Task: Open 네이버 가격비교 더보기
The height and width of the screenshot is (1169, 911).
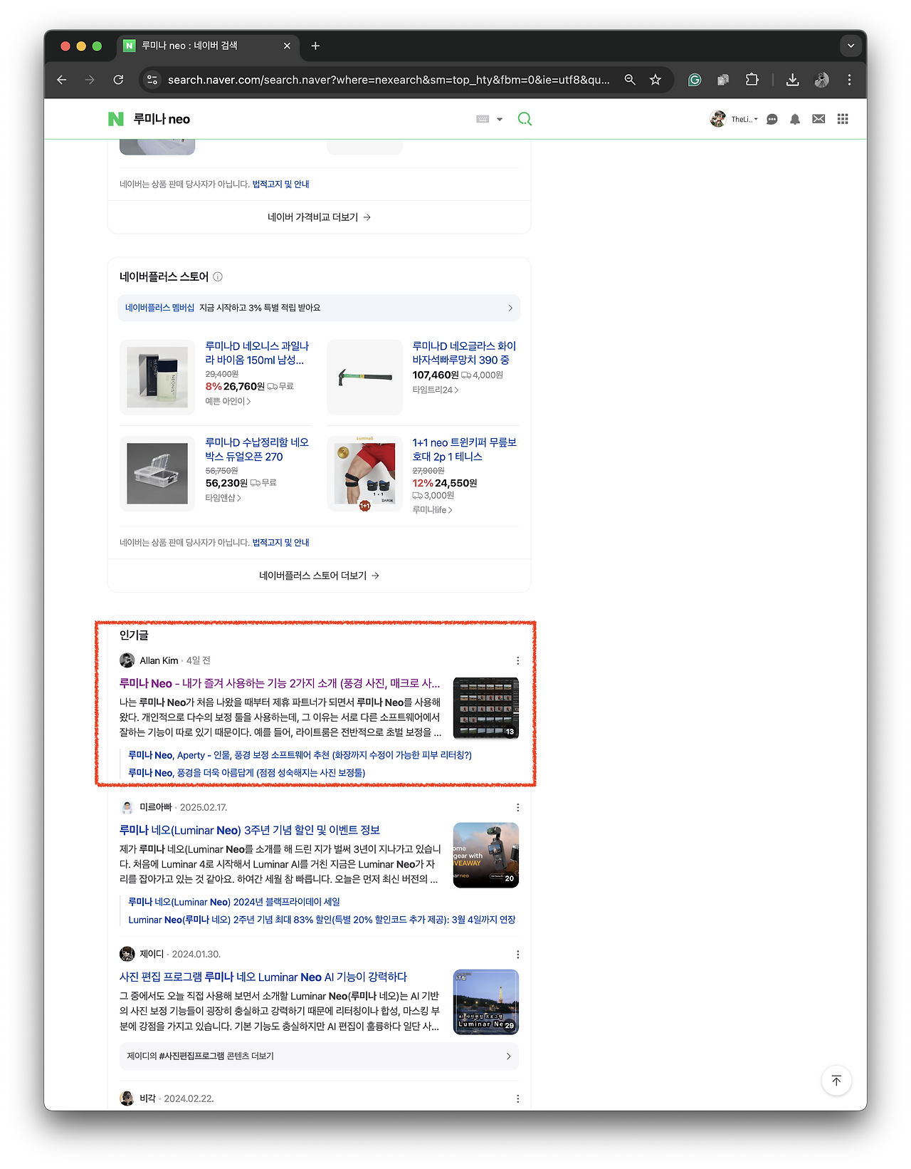Action: (319, 217)
